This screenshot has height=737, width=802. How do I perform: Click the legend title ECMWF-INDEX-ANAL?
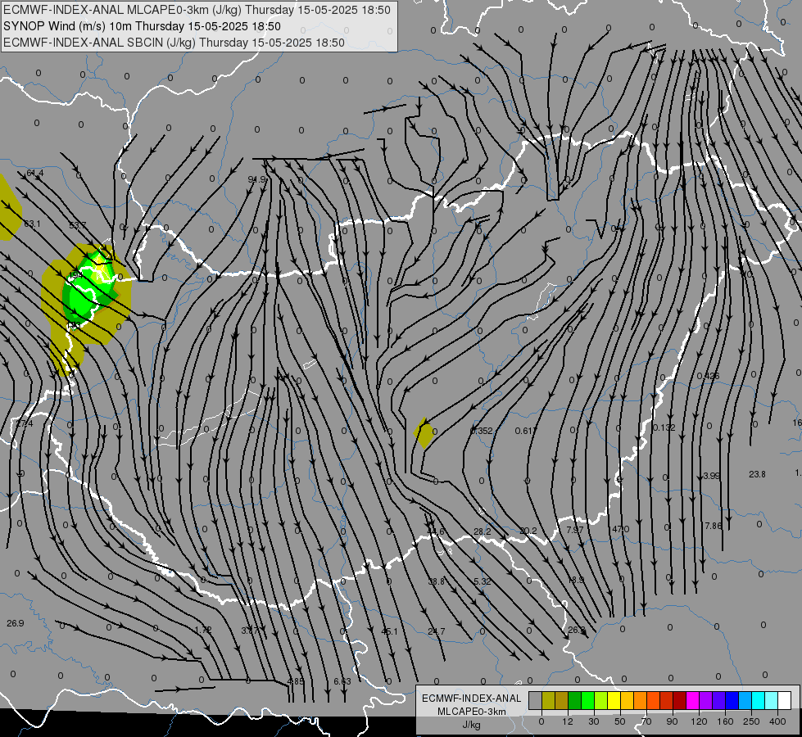point(472,699)
